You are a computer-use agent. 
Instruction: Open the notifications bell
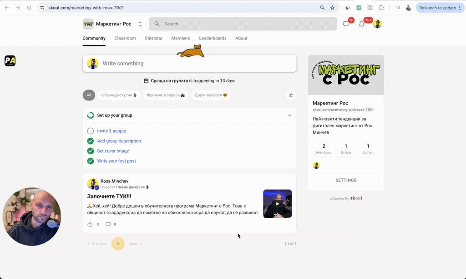(x=361, y=24)
